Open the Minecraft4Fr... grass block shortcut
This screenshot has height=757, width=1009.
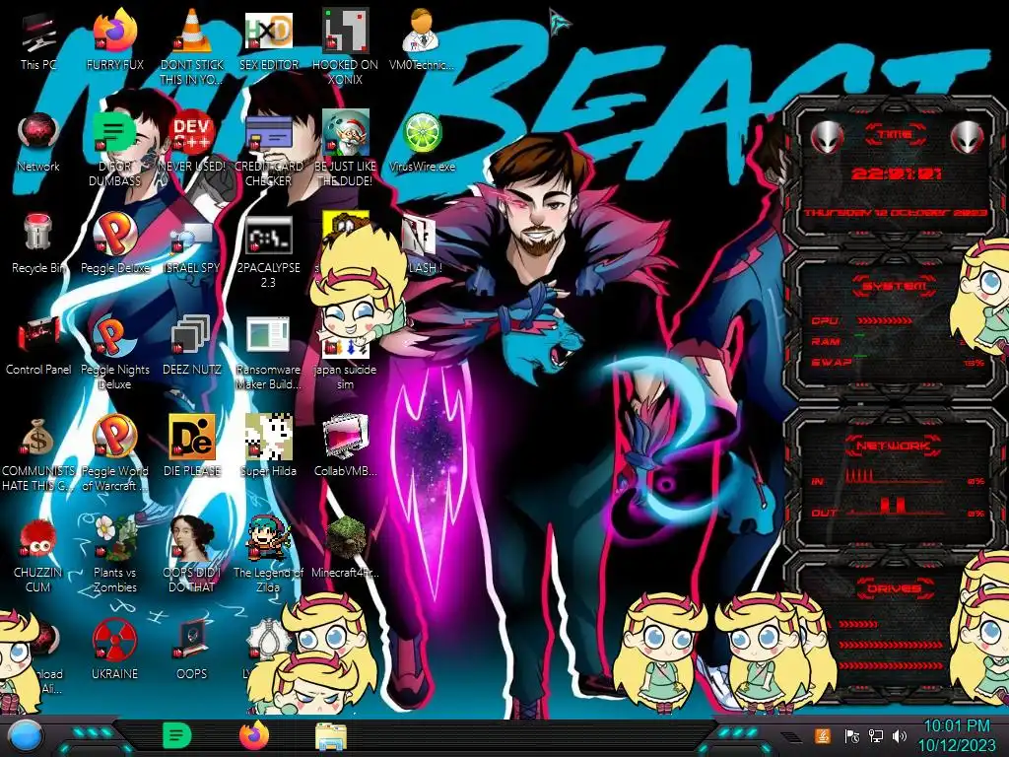346,547
